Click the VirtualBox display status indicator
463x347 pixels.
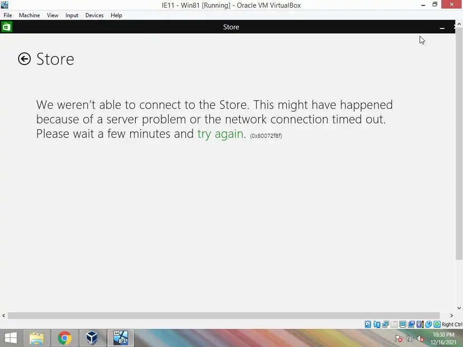pyautogui.click(x=402, y=324)
